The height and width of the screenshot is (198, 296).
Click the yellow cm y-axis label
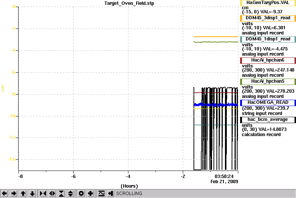pos(3,88)
